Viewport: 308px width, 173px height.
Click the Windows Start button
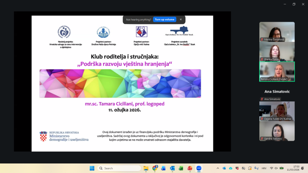click(x=92, y=168)
